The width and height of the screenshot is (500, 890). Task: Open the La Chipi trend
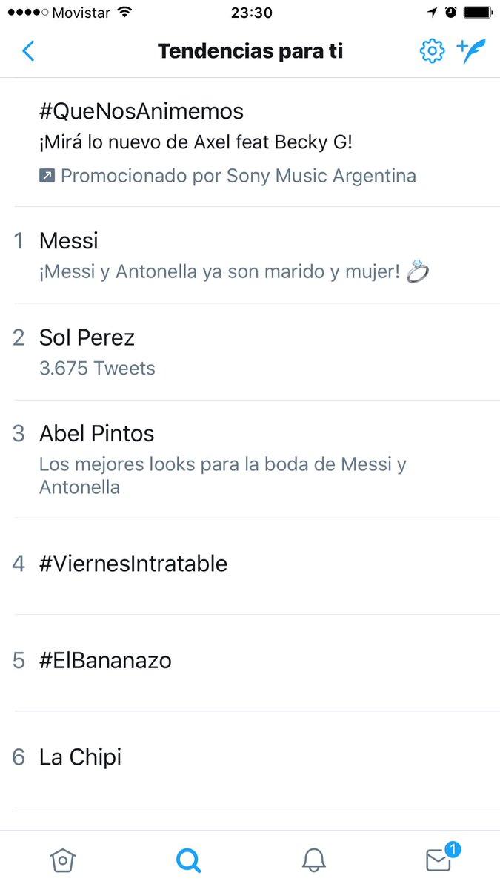coord(80,757)
